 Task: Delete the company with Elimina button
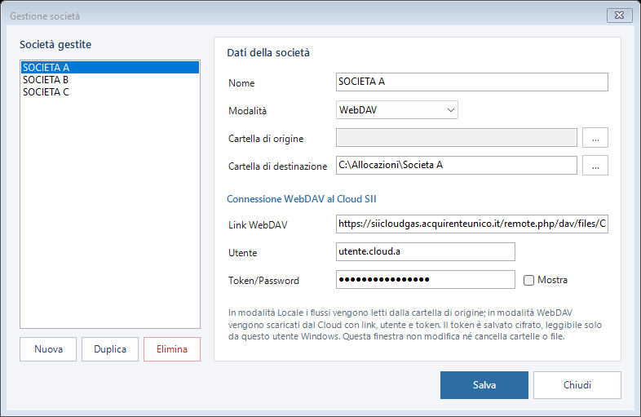[x=172, y=349]
